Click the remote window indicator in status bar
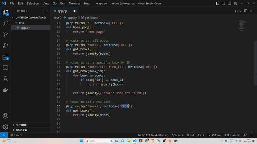This screenshot has width=257, height=144. point(4,135)
